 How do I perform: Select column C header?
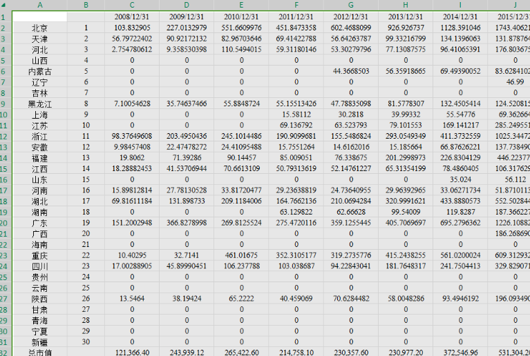pyautogui.click(x=132, y=5)
